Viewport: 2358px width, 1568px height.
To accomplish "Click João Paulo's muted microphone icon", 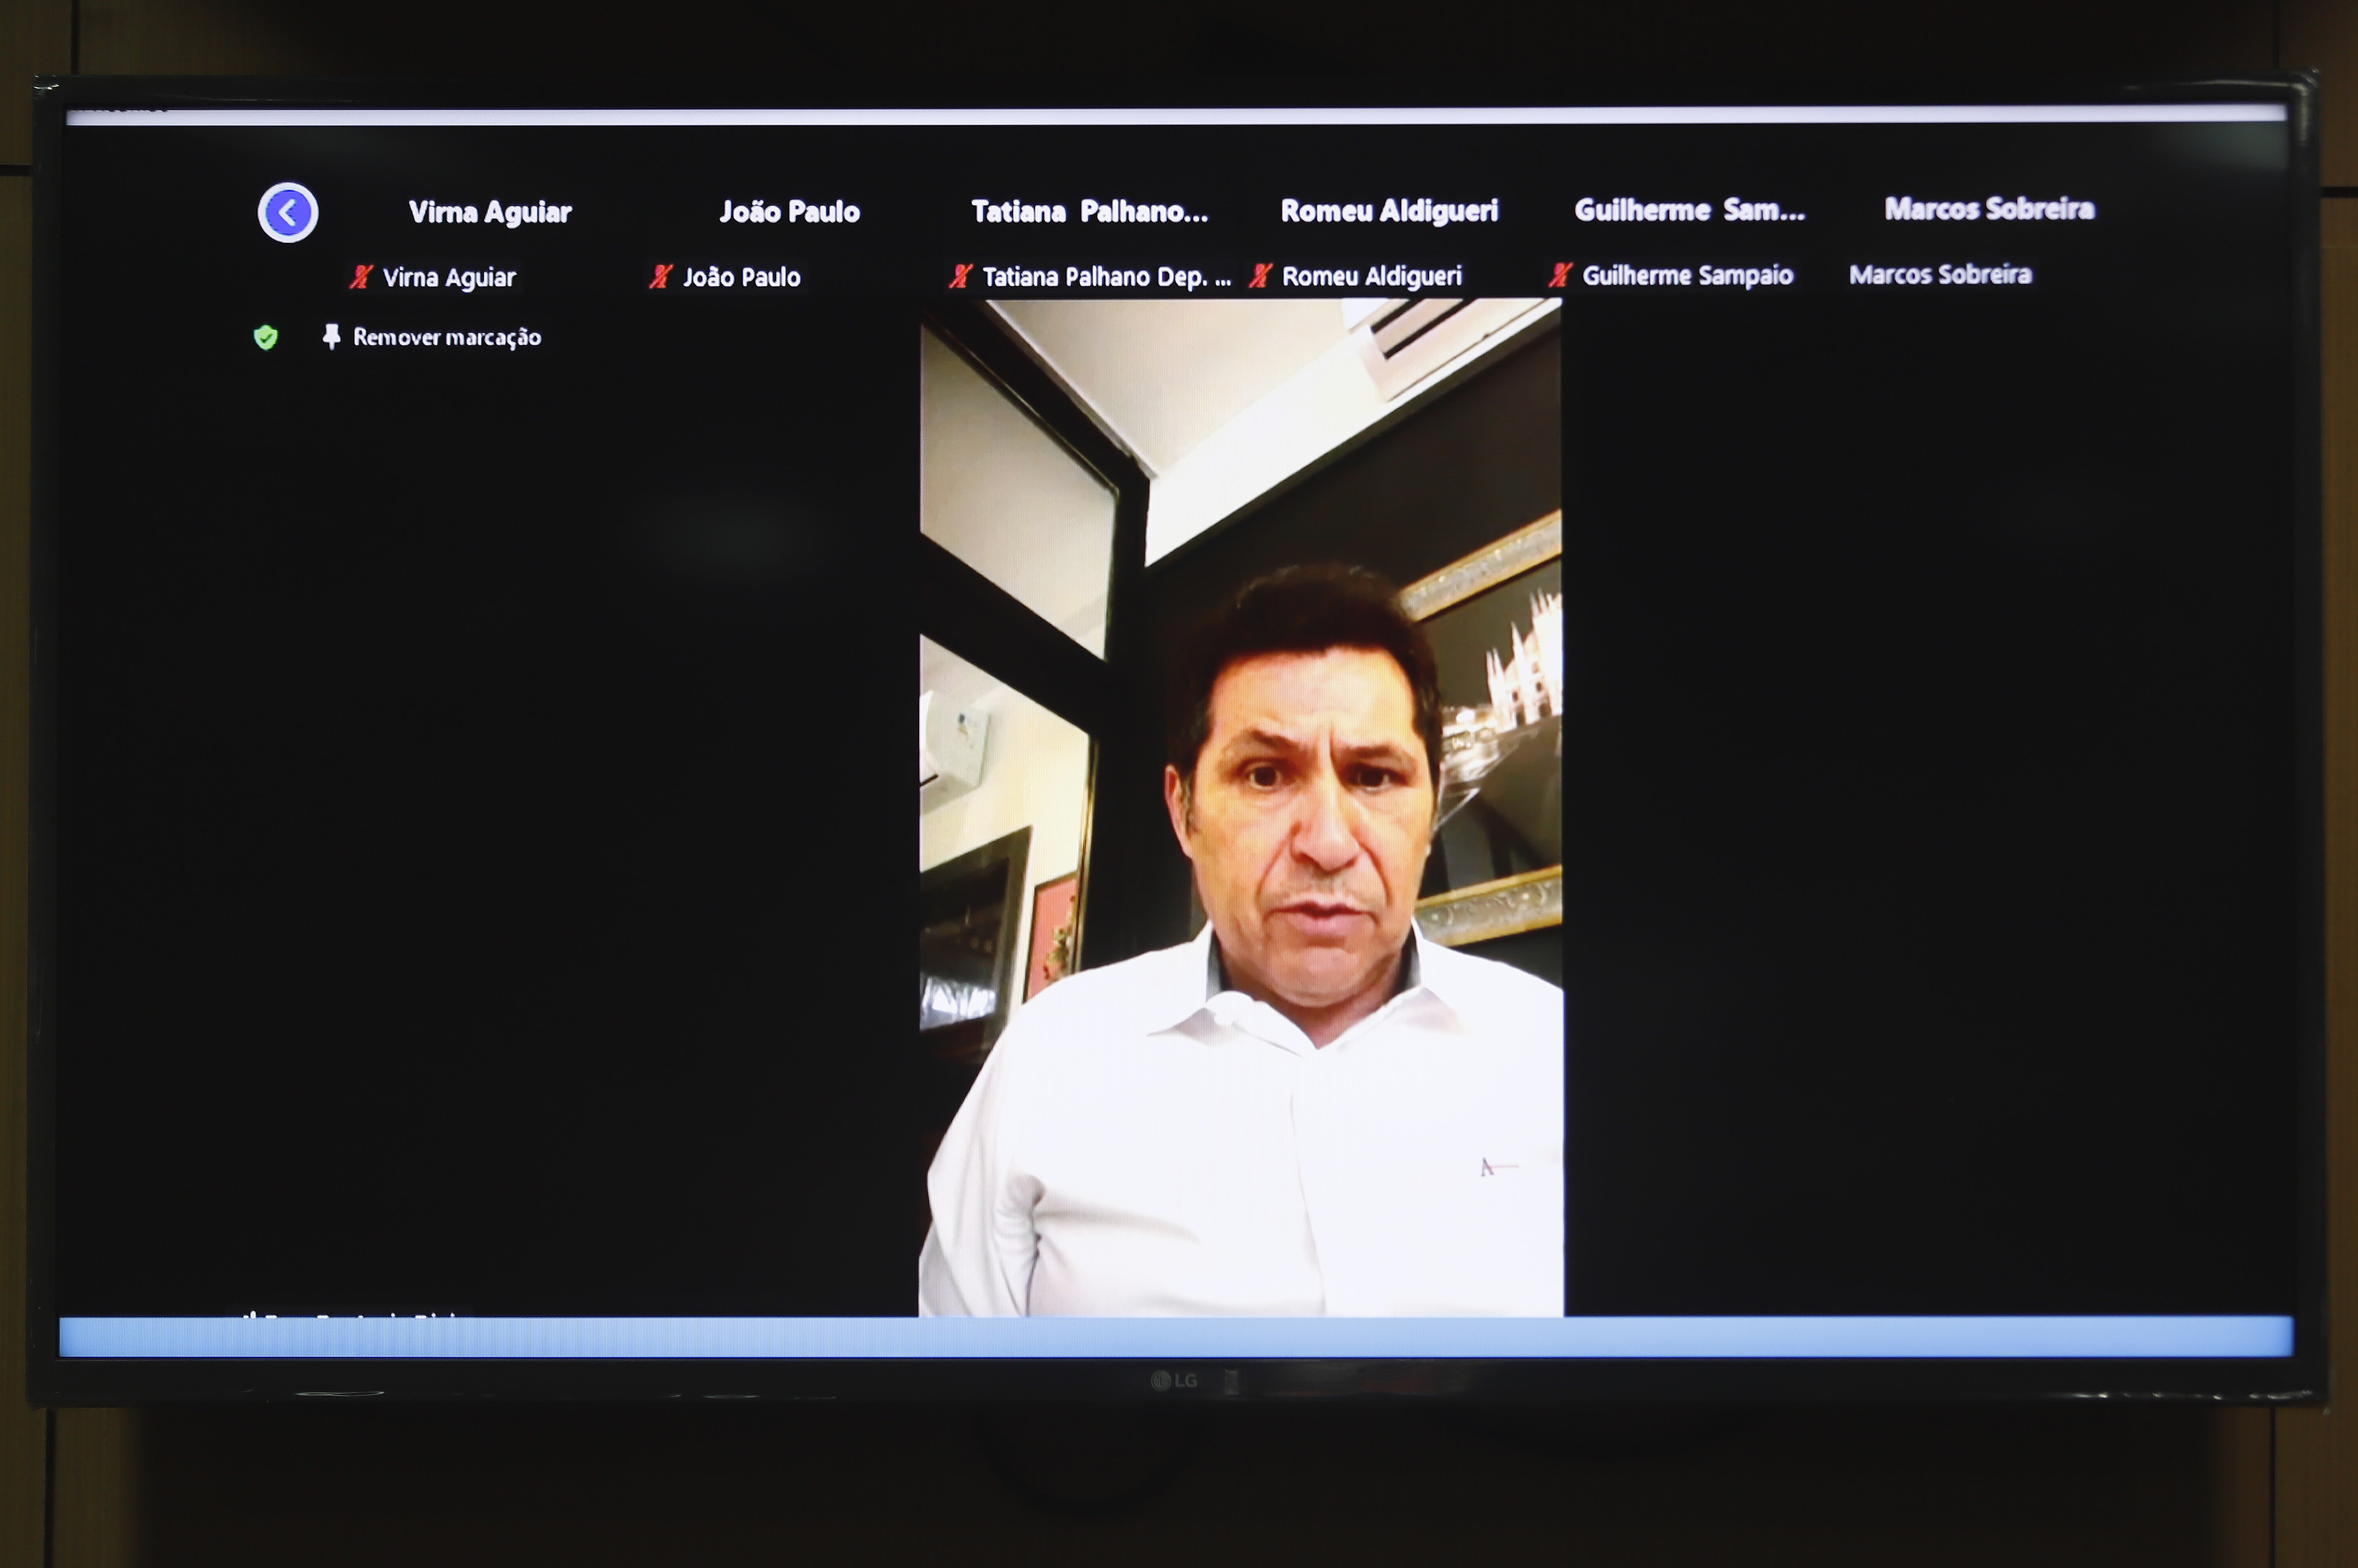I will click(x=661, y=277).
